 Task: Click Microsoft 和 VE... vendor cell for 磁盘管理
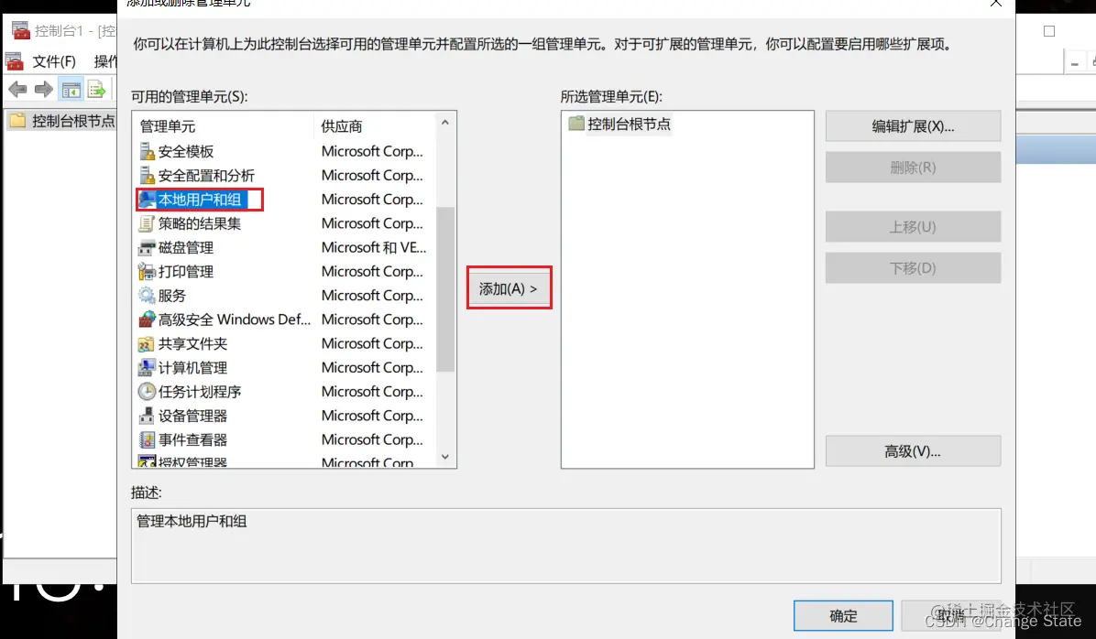click(x=374, y=247)
